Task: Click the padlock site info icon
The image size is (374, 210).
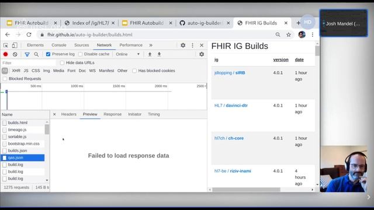Action: coord(42,35)
